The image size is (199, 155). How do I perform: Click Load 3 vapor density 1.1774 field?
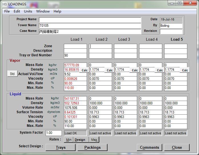click(x=122, y=70)
